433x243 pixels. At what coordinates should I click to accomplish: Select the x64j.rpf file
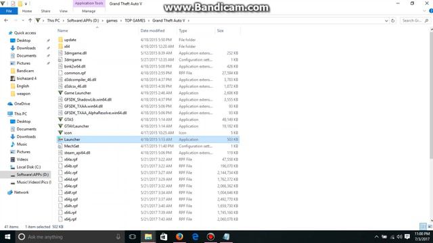[70, 219]
